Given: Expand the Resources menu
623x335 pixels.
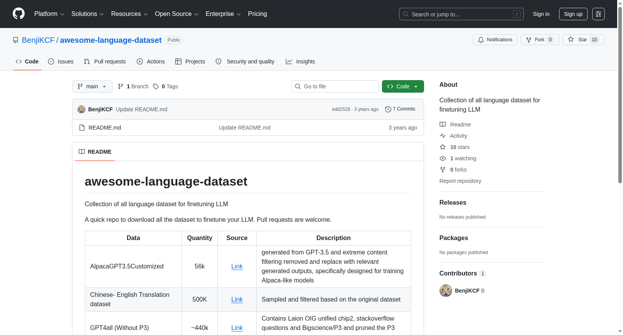Looking at the screenshot, I should (x=129, y=14).
